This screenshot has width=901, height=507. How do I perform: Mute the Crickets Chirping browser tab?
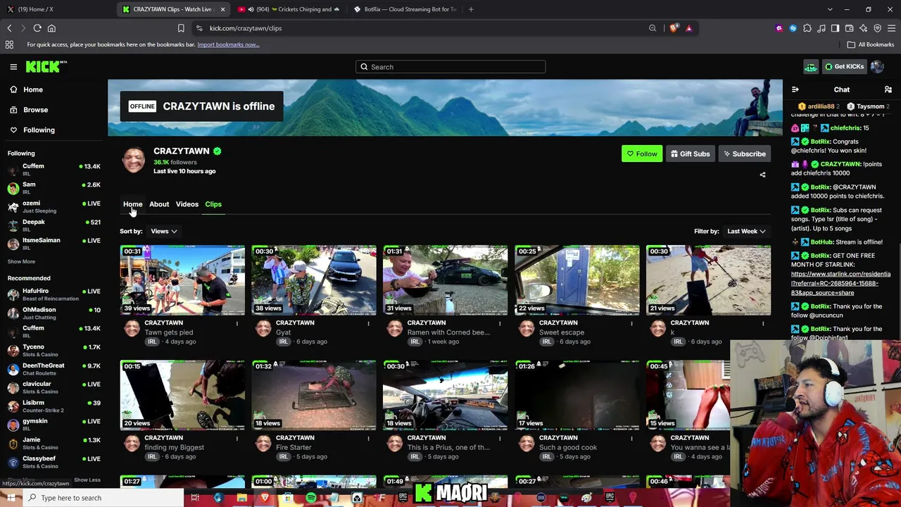tap(251, 9)
